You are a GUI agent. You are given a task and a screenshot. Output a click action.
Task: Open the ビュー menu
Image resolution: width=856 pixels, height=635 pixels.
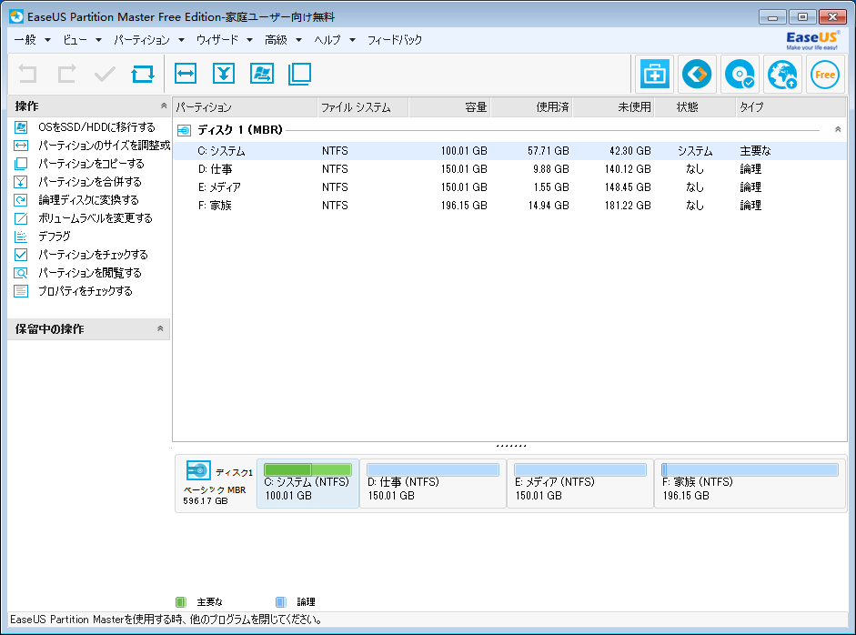[x=76, y=40]
